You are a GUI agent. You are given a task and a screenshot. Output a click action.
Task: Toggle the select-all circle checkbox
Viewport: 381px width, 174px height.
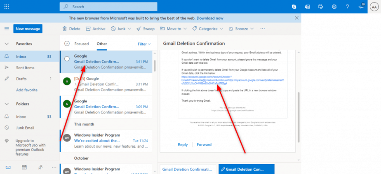67,44
